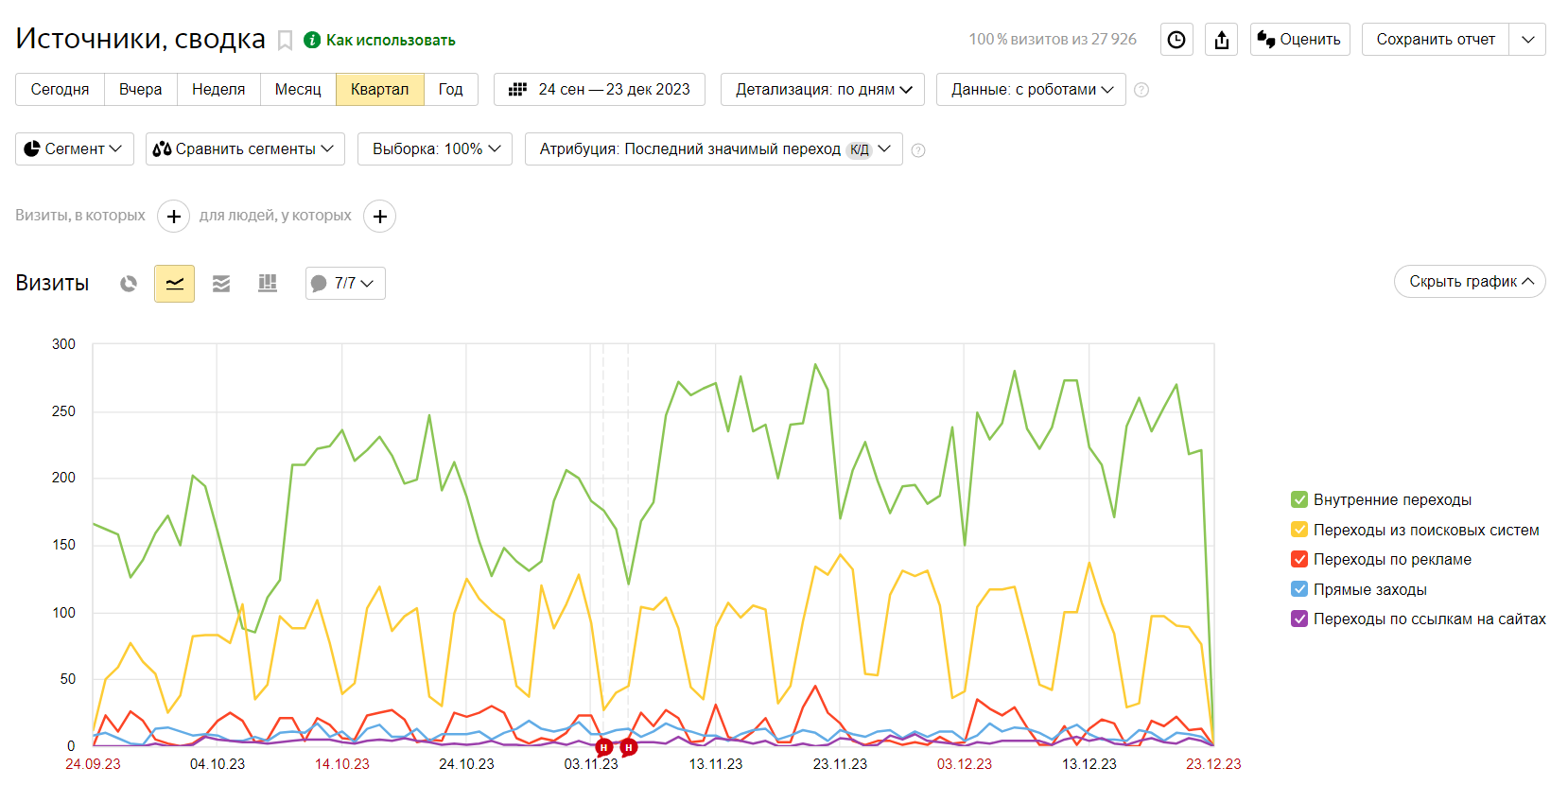The image size is (1568, 785).
Task: Click the export share icon
Action: [1222, 40]
